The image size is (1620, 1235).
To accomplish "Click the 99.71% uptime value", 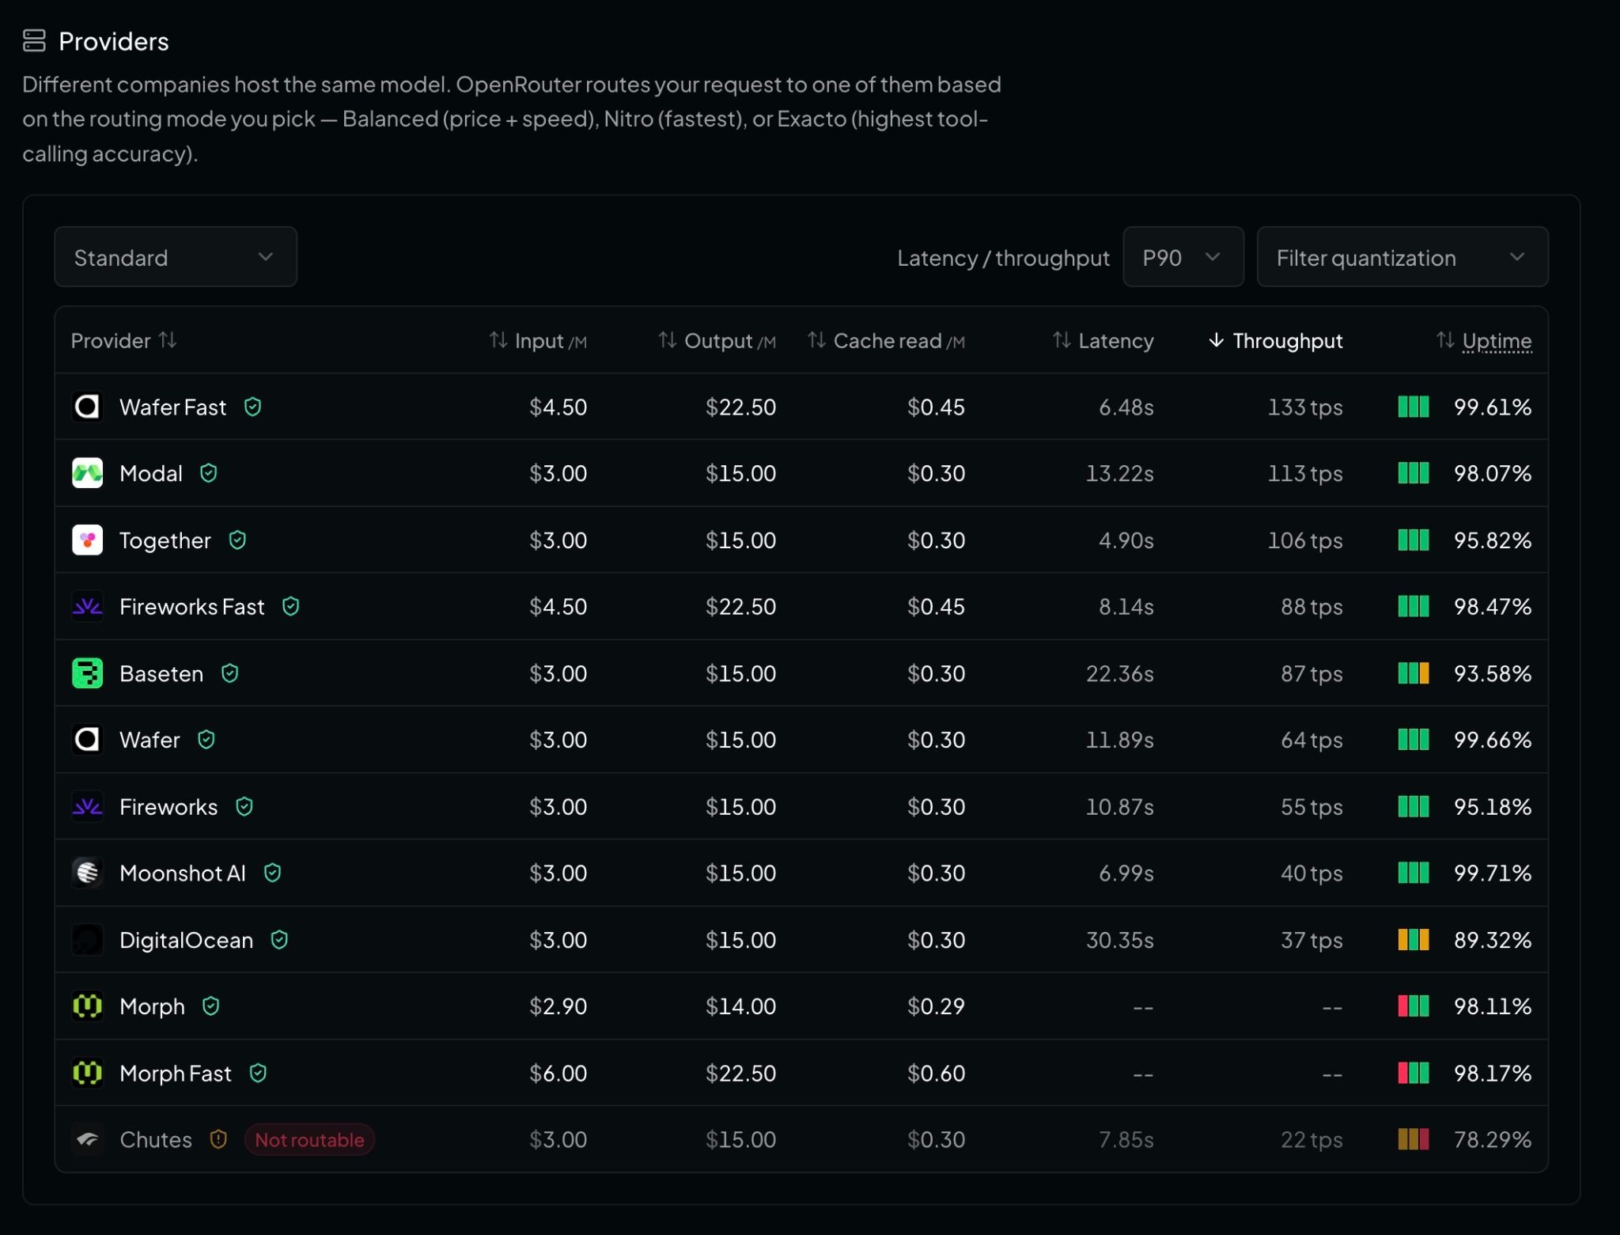I will (x=1493, y=873).
